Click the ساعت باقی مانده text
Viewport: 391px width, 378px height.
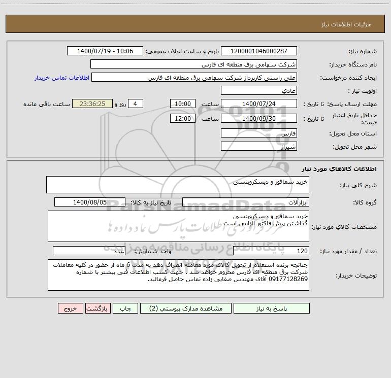click(x=47, y=104)
